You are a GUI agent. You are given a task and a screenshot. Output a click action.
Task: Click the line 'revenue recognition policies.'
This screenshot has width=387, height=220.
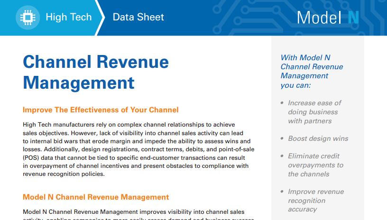pyautogui.click(x=64, y=174)
